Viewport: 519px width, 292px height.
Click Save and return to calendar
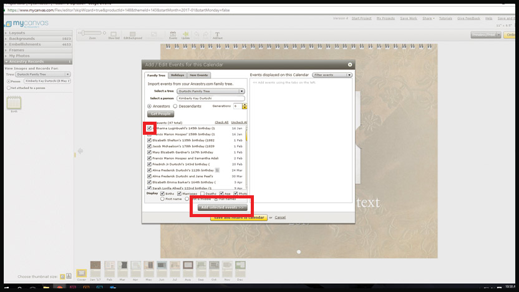[x=239, y=218]
